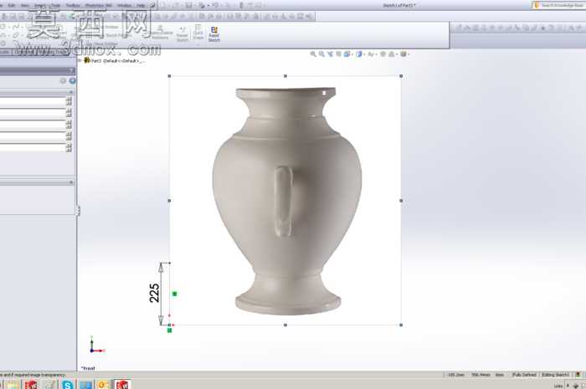Open the Edit menu
Image resolution: width=586 pixels, height=389 pixels.
click(12, 5)
